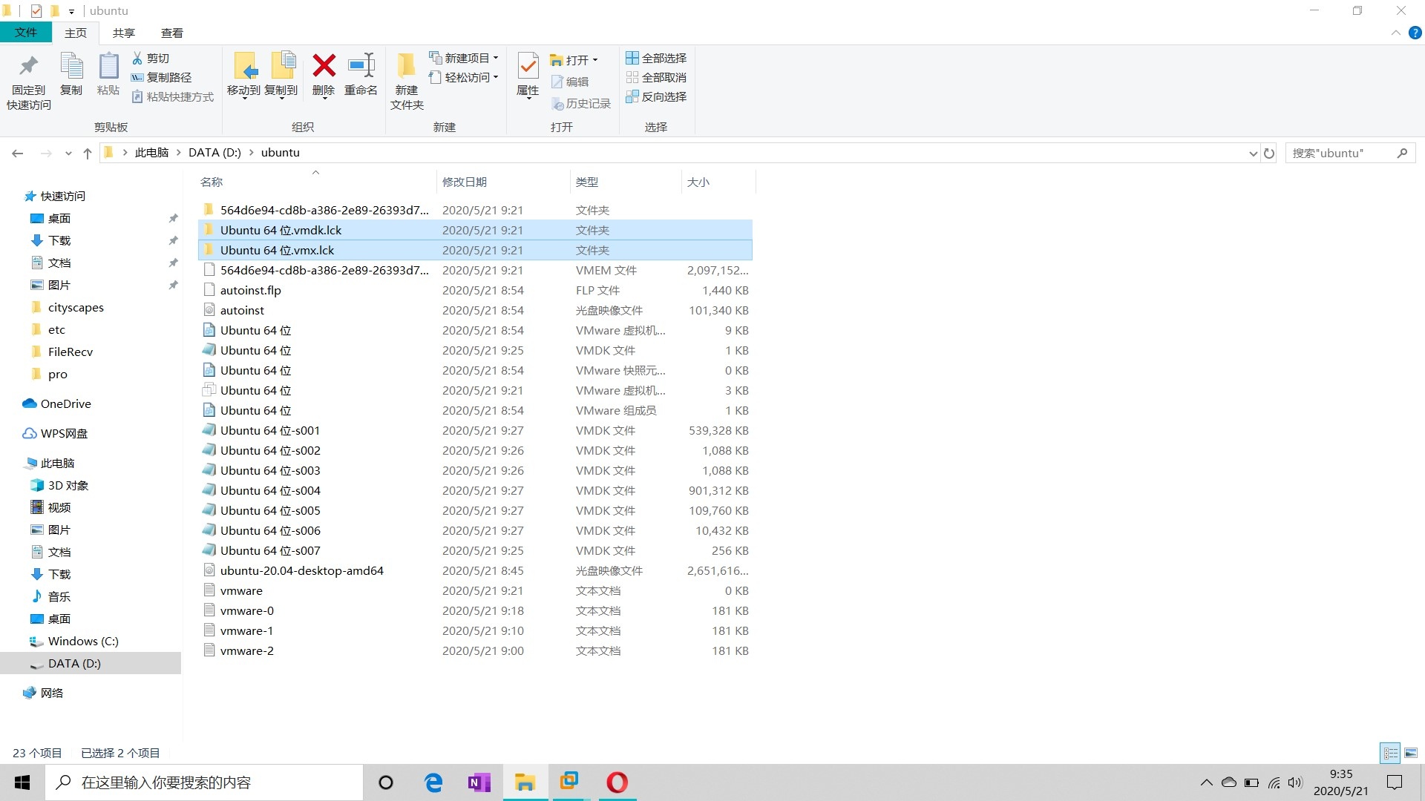The height and width of the screenshot is (801, 1425).
Task: Open help question mark icon
Action: coord(1415,33)
